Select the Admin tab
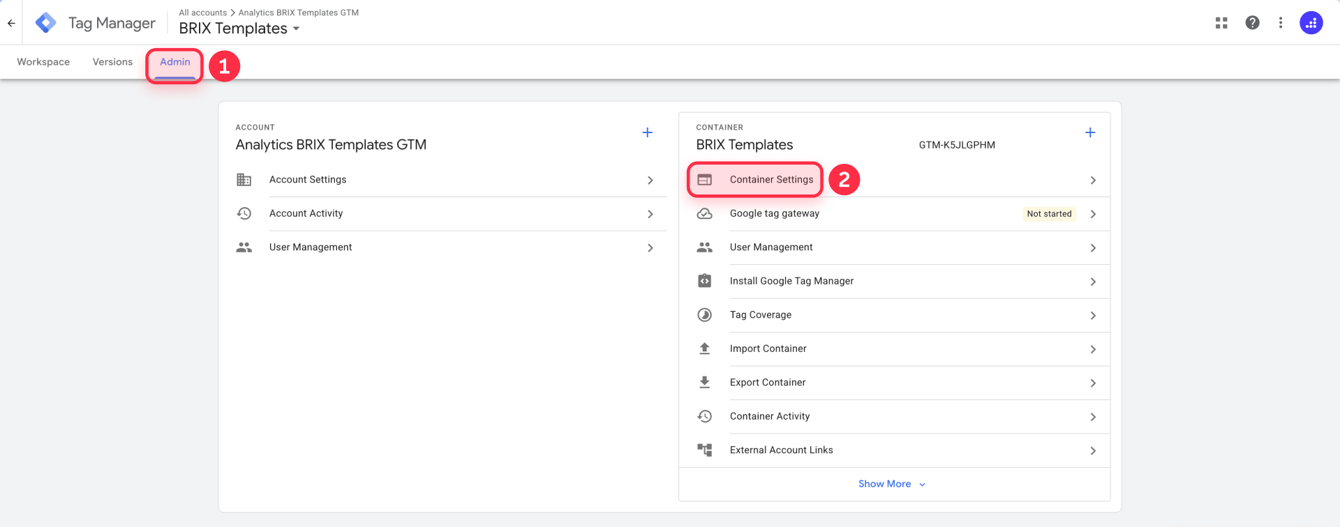This screenshot has height=527, width=1340. pyautogui.click(x=175, y=62)
